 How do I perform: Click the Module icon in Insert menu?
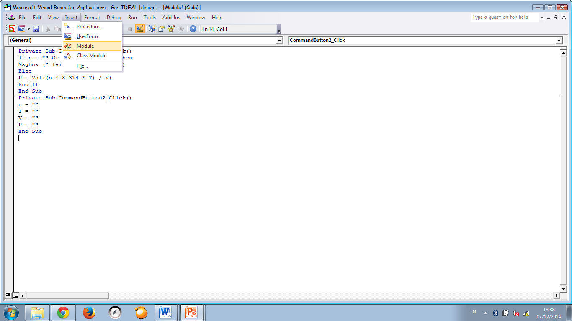pos(68,46)
